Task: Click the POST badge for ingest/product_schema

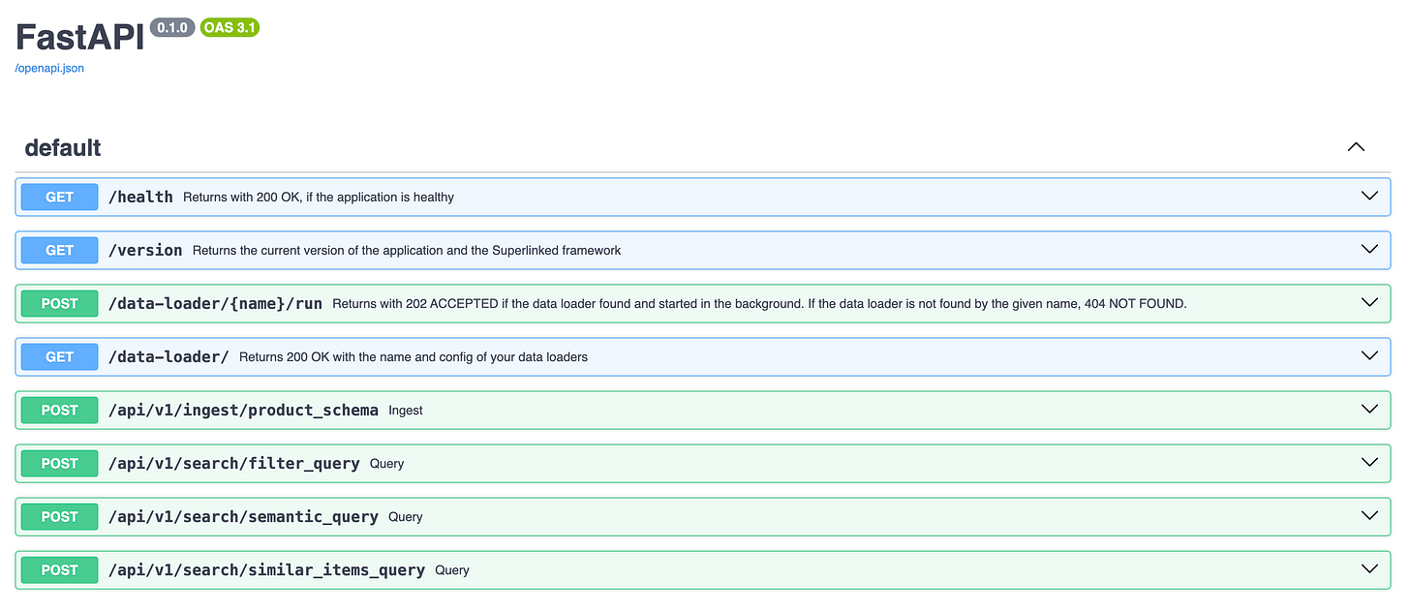Action: pyautogui.click(x=60, y=410)
